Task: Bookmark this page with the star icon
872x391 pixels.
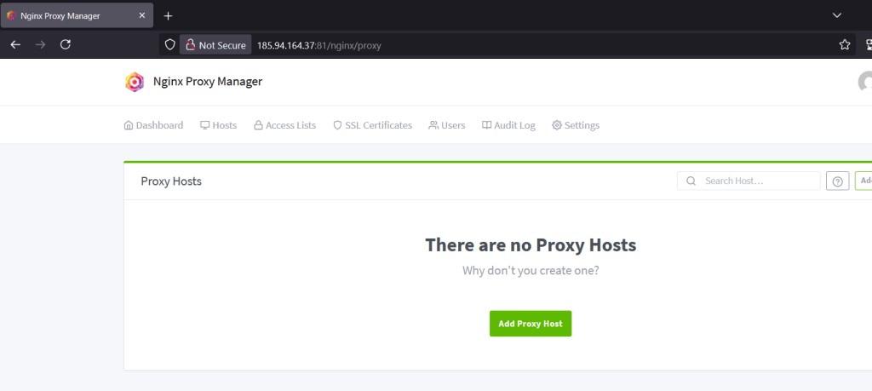Action: click(844, 45)
